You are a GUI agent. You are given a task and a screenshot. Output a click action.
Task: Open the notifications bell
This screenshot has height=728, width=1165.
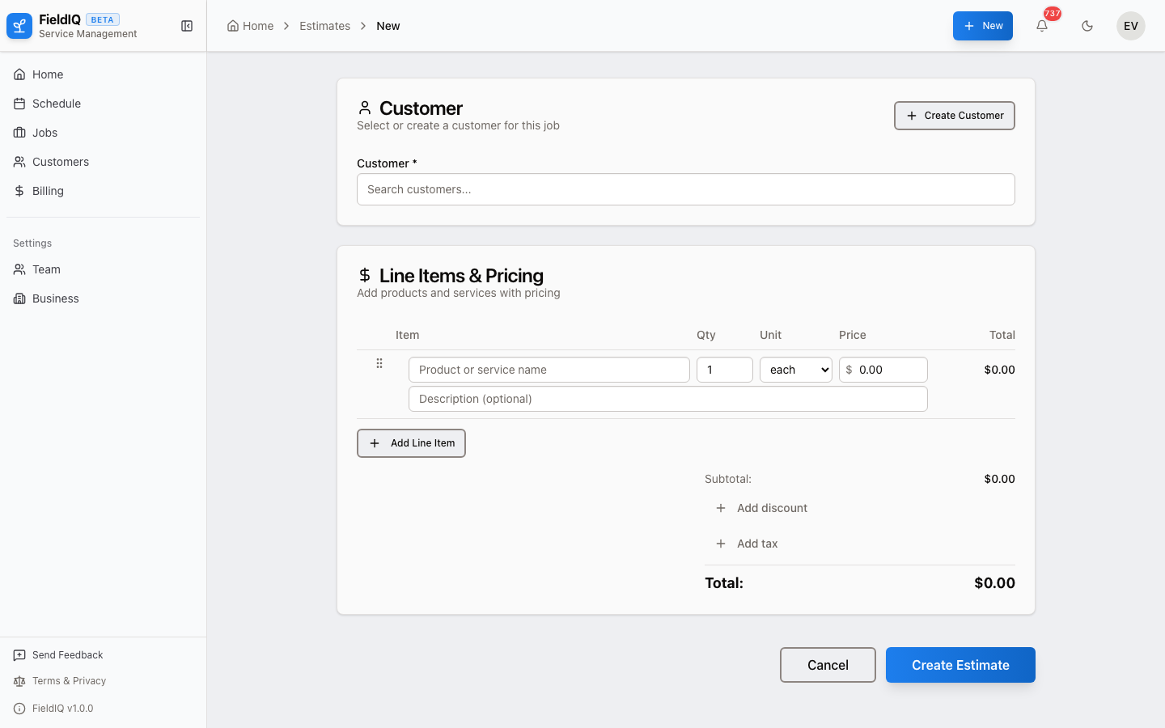coord(1042,26)
